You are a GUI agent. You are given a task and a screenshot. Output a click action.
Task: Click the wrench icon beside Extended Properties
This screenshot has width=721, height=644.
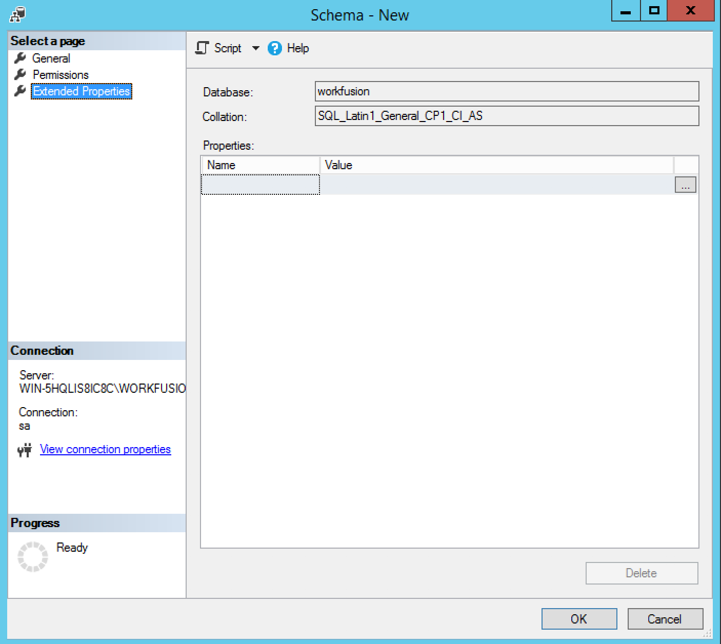coord(20,91)
